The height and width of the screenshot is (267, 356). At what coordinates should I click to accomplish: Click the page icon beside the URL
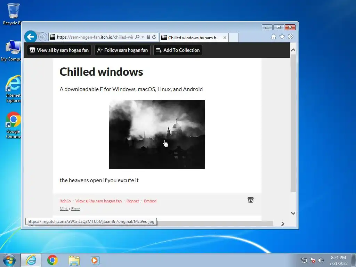(x=52, y=37)
